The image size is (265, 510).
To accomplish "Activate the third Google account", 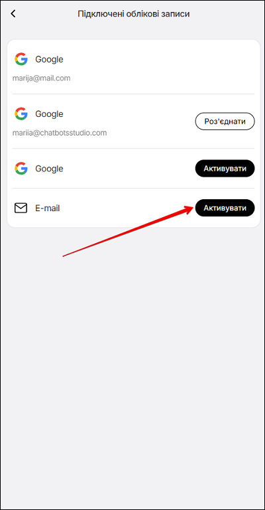I will [x=225, y=169].
